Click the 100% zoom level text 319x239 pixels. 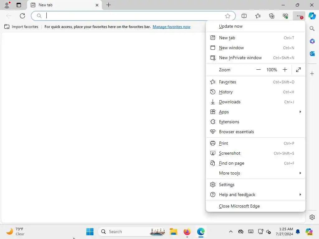pos(272,70)
